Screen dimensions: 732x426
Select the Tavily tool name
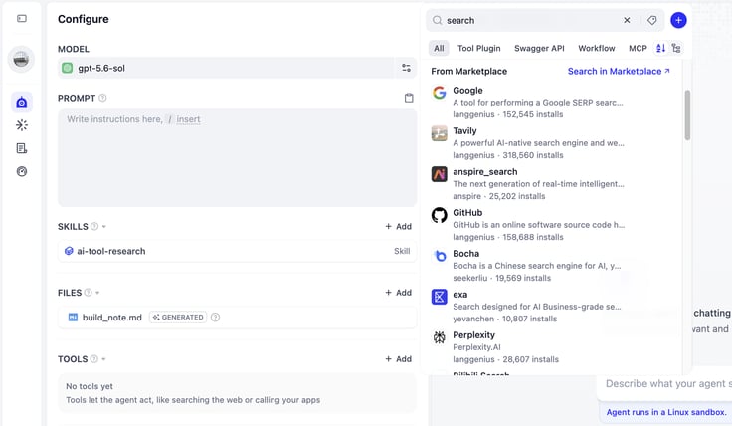point(464,131)
